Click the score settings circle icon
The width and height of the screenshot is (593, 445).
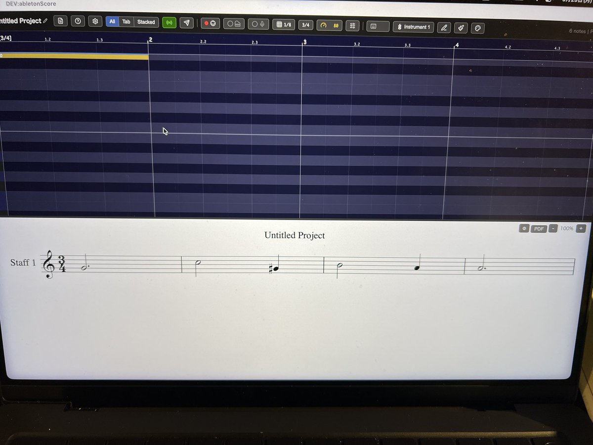click(524, 228)
